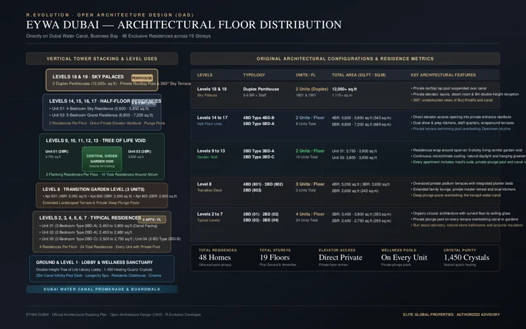The width and height of the screenshot is (526, 329).
Task: Select footer "ELITE GLOBAL PROPERTIES · AUTHORIZED ADVISORY"
Action: 451,315
